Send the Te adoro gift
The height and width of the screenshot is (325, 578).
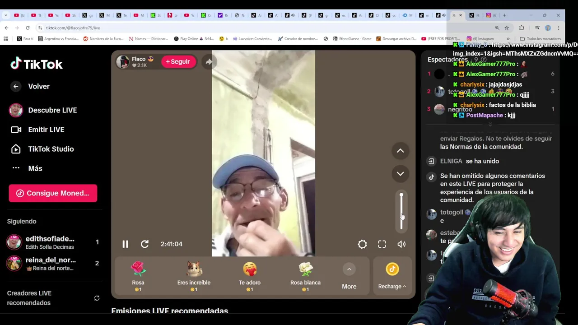(250, 276)
